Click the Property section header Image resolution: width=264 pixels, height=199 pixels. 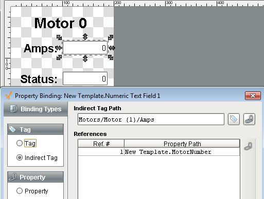pyautogui.click(x=36, y=177)
